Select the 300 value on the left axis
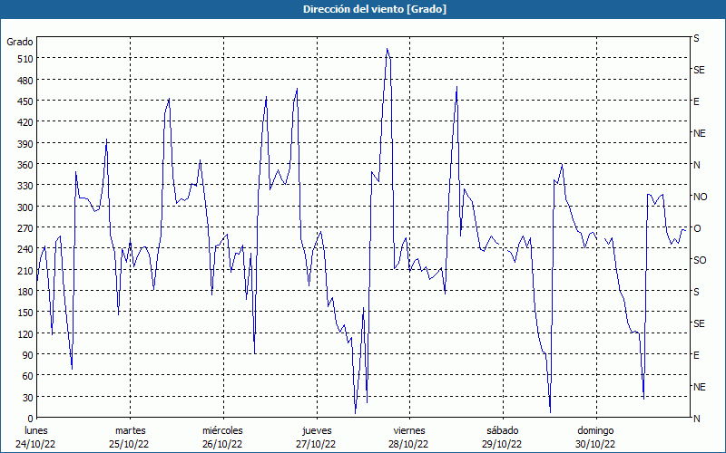The height and width of the screenshot is (453, 726). coord(25,207)
